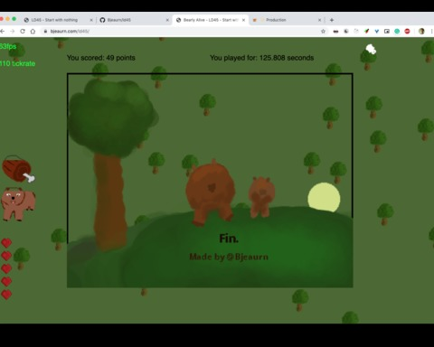This screenshot has height=347, width=434.
Task: Select the 'Bearly Alive' browser tab
Action: click(x=210, y=20)
